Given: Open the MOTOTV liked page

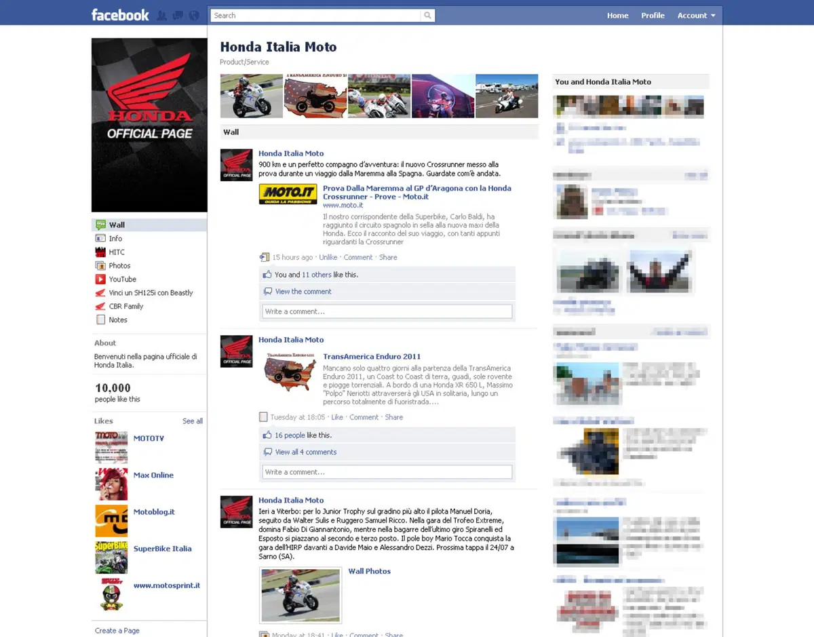Looking at the screenshot, I should coord(149,438).
